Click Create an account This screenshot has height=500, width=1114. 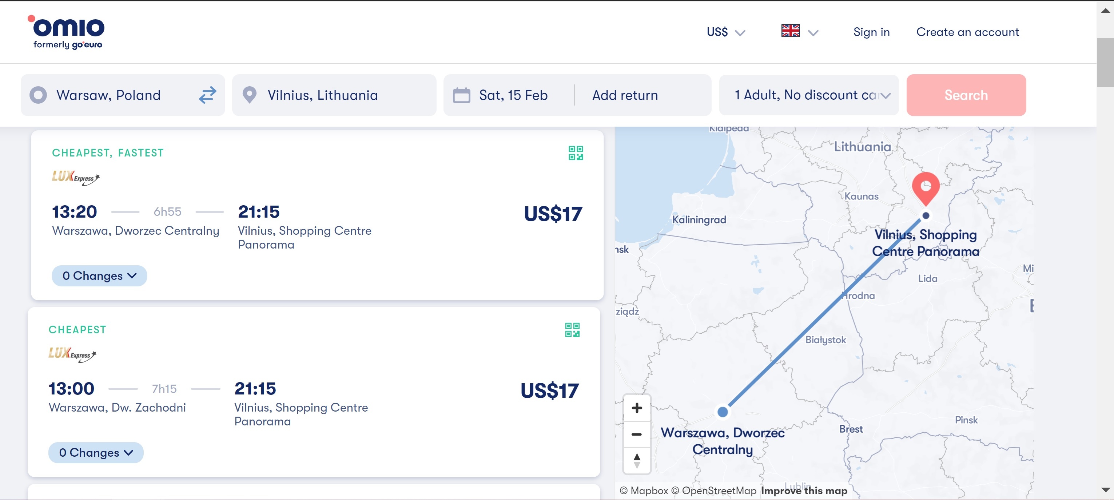(967, 32)
